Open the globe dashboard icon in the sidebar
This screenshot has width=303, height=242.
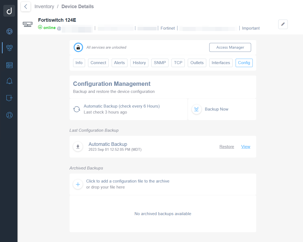coord(9,31)
